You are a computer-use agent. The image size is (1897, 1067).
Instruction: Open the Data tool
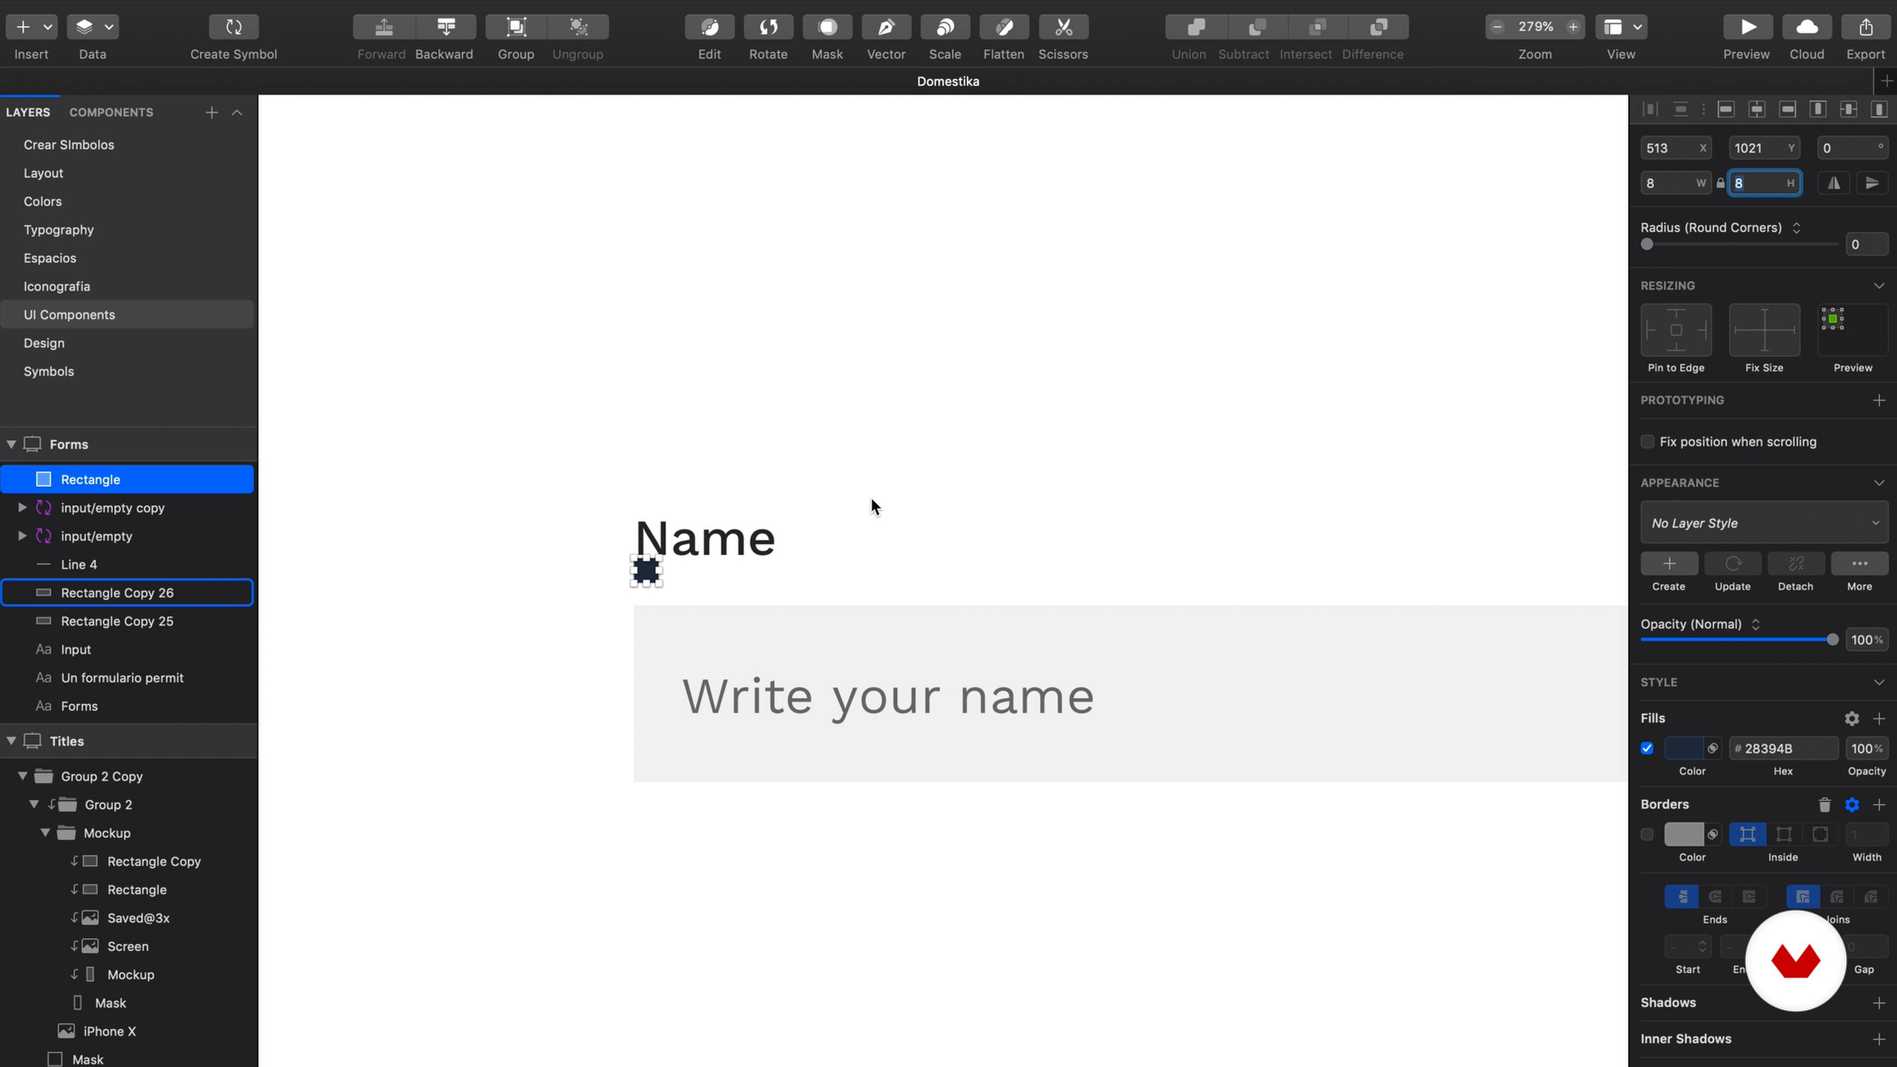click(x=93, y=27)
